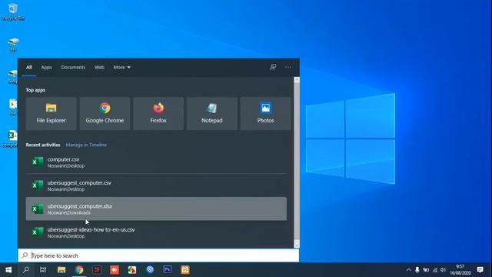Open the search options ellipsis menu
Image resolution: width=492 pixels, height=277 pixels.
tap(288, 67)
